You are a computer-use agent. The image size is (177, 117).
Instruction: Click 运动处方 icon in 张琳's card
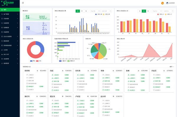click(x=128, y=90)
